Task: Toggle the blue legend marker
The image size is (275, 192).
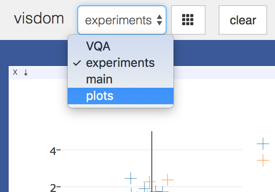Action: [x=263, y=144]
